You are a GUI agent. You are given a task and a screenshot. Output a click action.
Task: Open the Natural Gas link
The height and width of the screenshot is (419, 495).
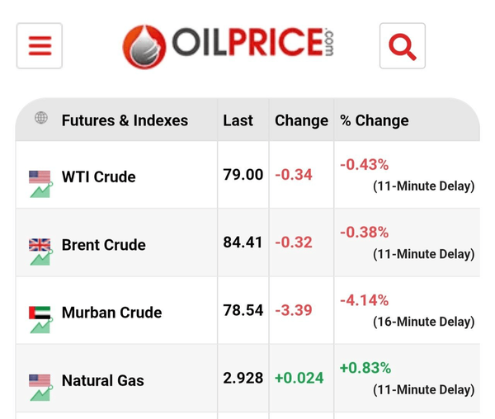point(103,380)
